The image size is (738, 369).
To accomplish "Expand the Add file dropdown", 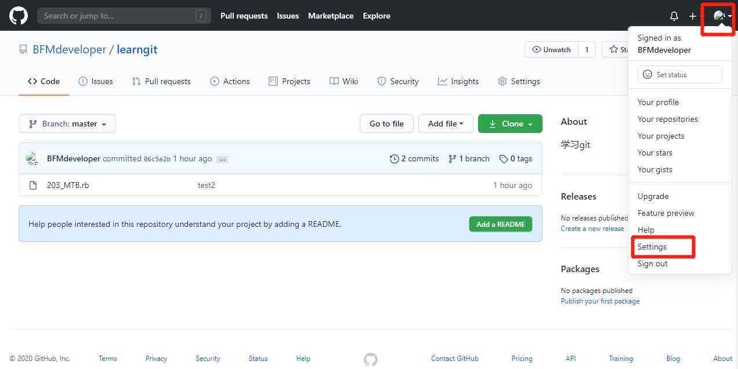I will [x=446, y=124].
